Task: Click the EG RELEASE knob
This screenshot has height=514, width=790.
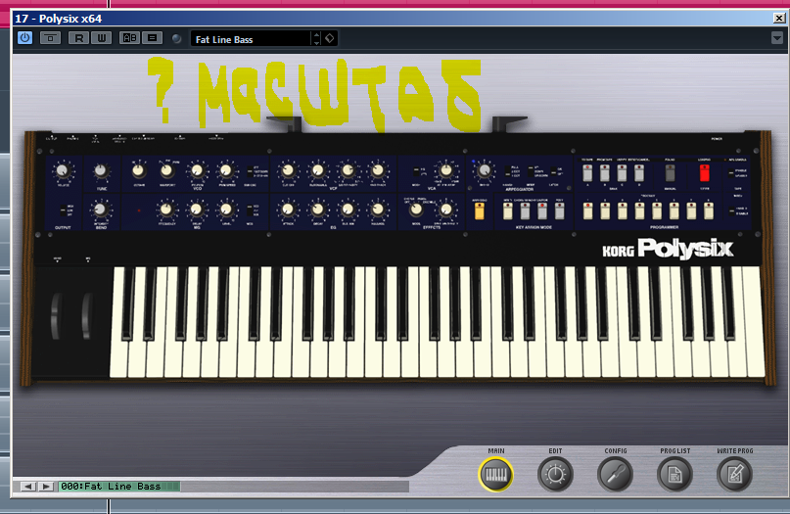Action: point(377,210)
